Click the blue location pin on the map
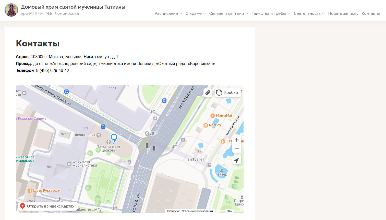The height and width of the screenshot is (220, 386). pos(114,138)
